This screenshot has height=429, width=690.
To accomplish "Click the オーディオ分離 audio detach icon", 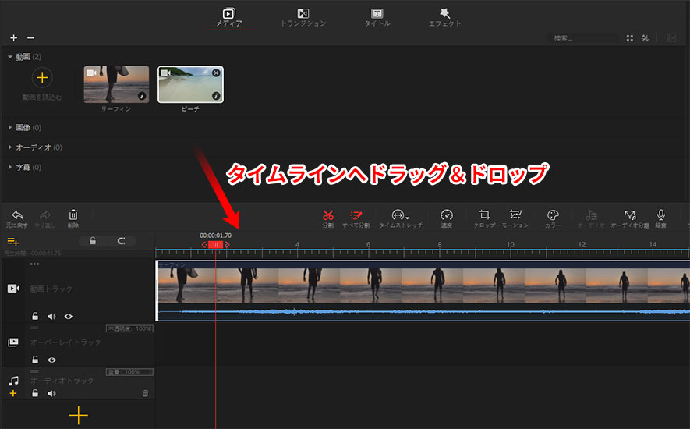I will coord(630,215).
